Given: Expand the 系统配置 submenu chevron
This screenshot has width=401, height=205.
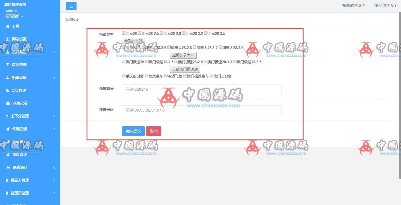Looking at the screenshot, I should [x=54, y=52].
